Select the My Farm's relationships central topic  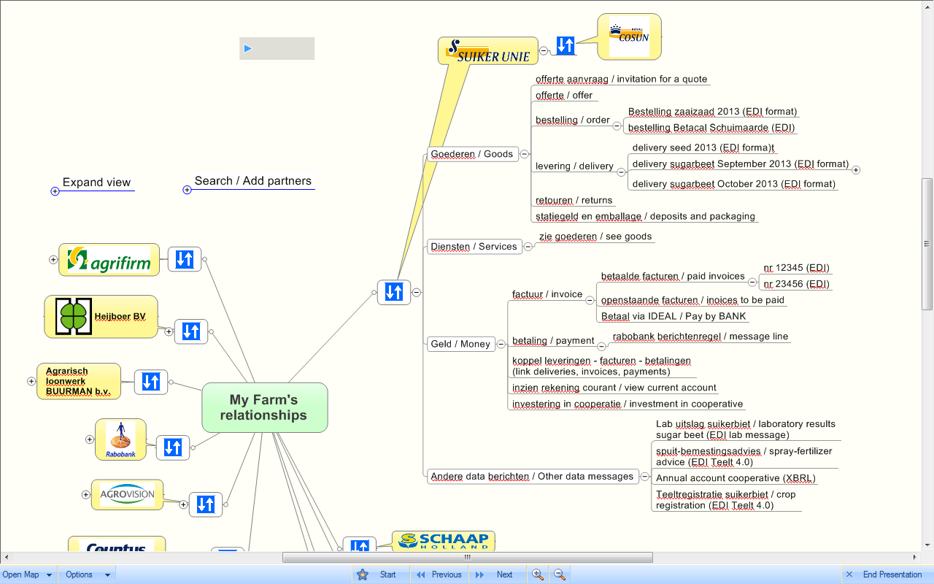(264, 407)
